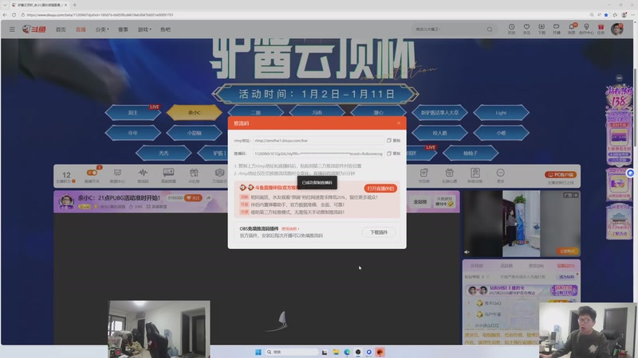Collapse the right-side activity panel
The image size is (638, 358).
point(619,77)
